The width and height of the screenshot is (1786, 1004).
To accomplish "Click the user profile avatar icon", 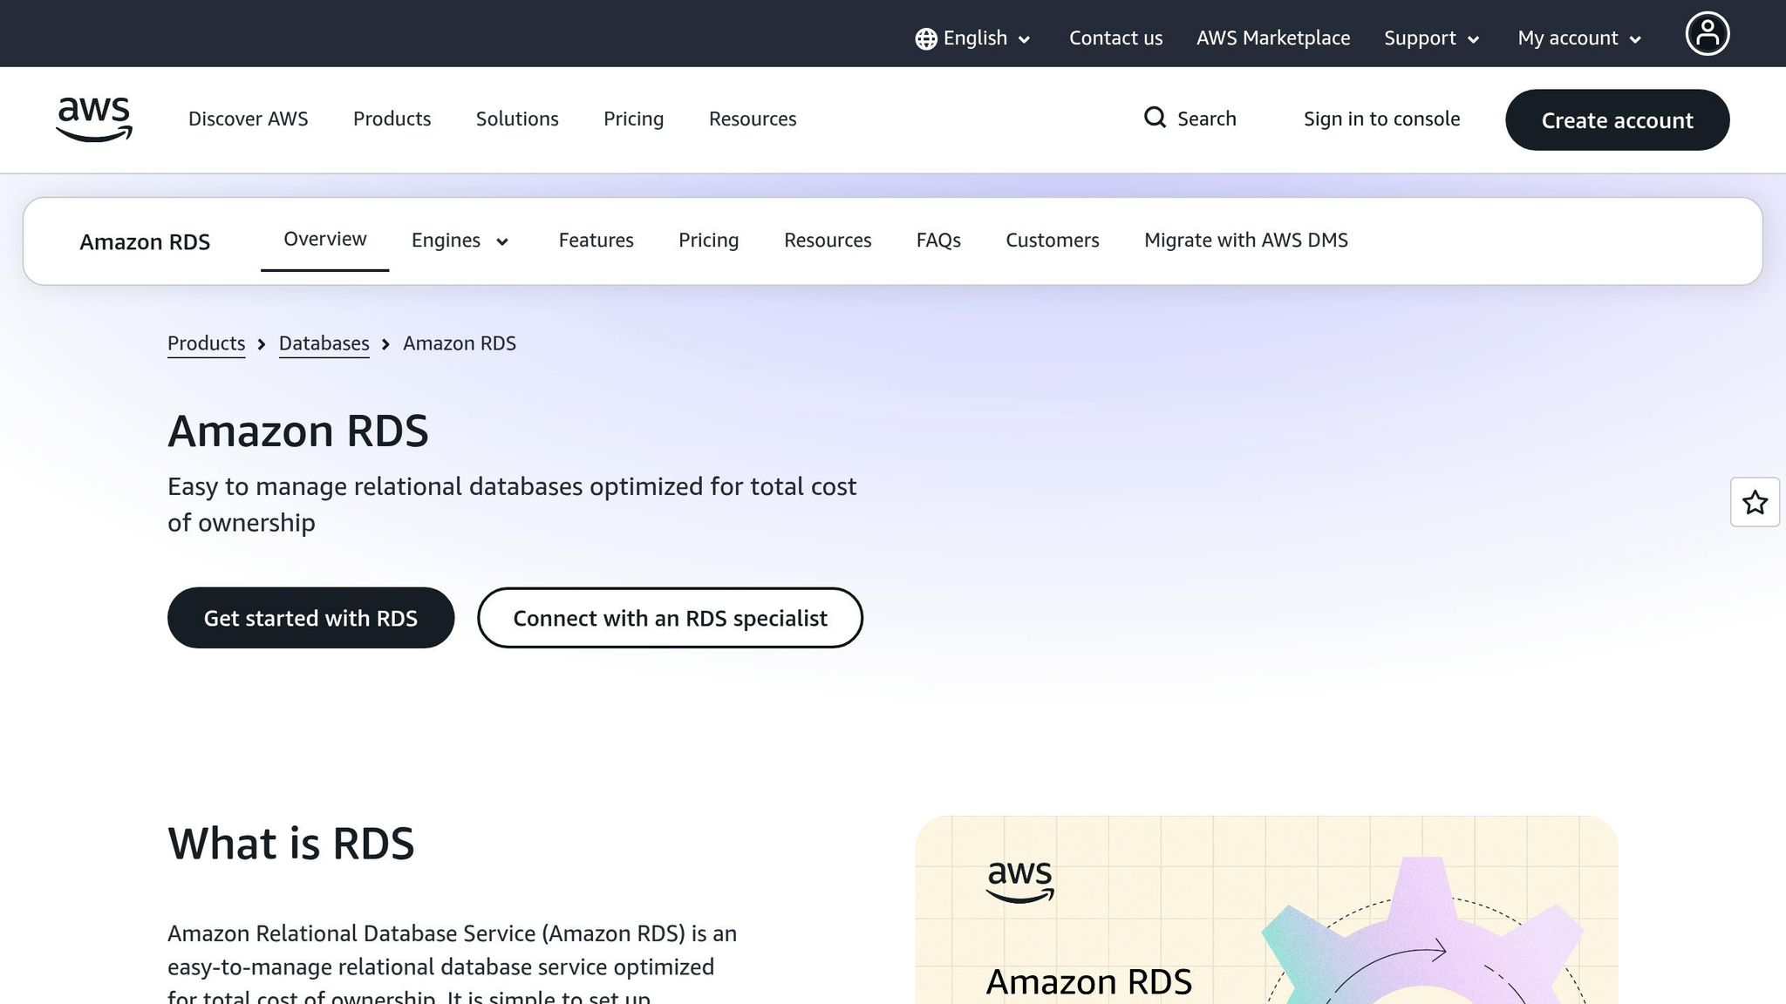I will tap(1707, 34).
